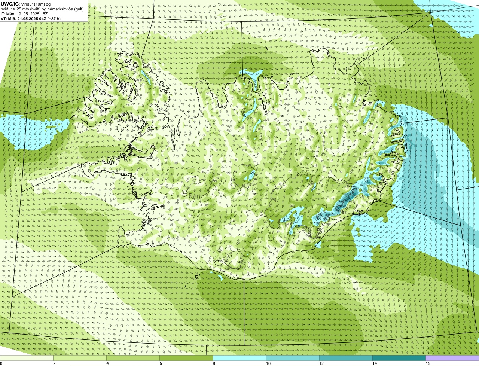This screenshot has height=366, width=479.
Task: Click the "VT: Mið. 21.05.2025 04Z (+37 h)" line
Action: coord(31,18)
